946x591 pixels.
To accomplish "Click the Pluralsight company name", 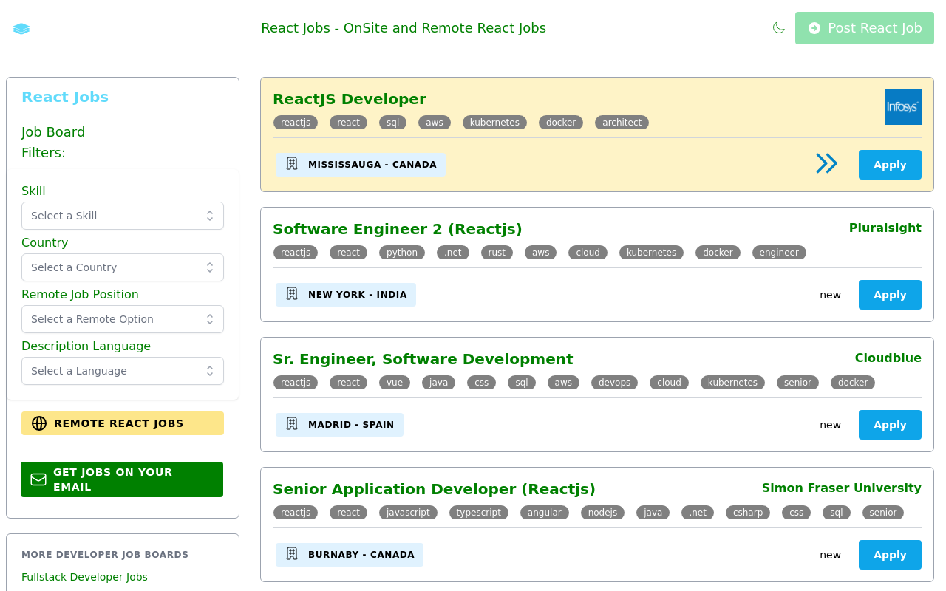I will coord(885,228).
